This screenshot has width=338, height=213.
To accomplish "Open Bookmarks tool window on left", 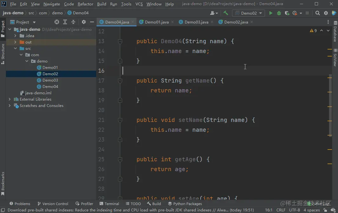I will pos(3,184).
